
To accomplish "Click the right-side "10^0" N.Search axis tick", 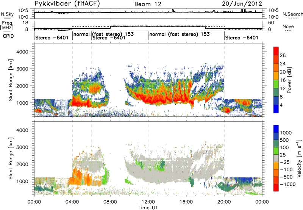I will click(x=273, y=17).
